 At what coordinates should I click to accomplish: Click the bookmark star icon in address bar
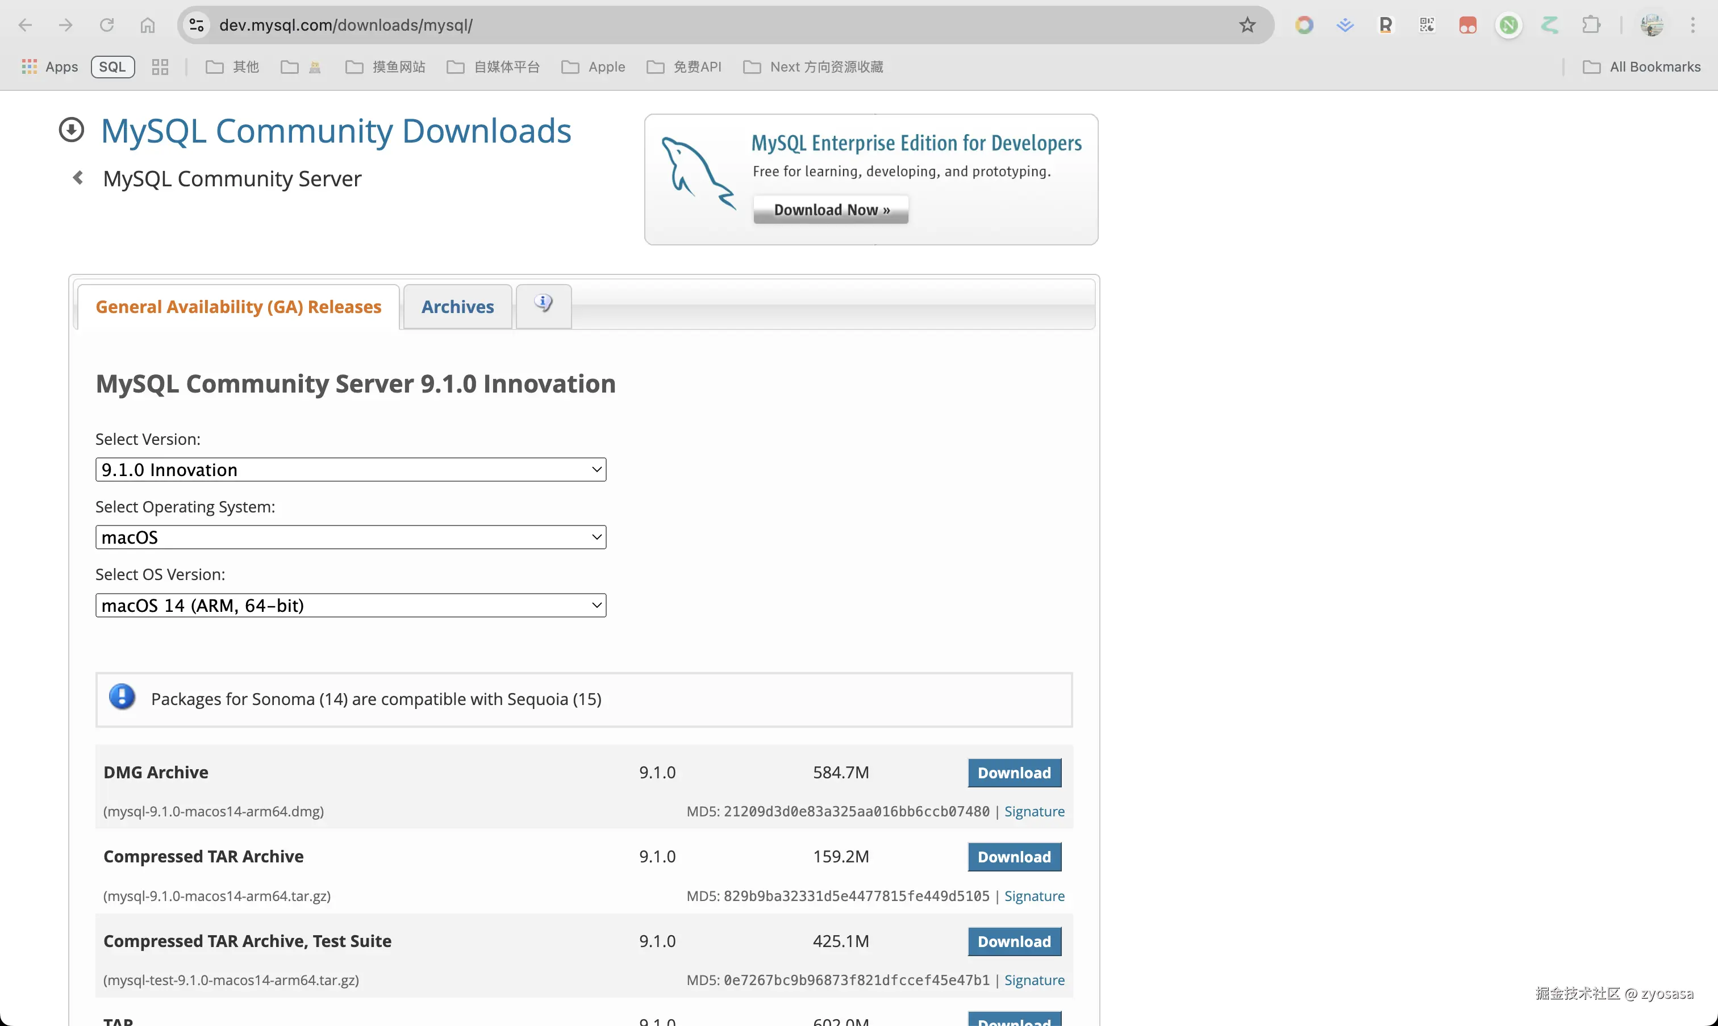point(1246,26)
